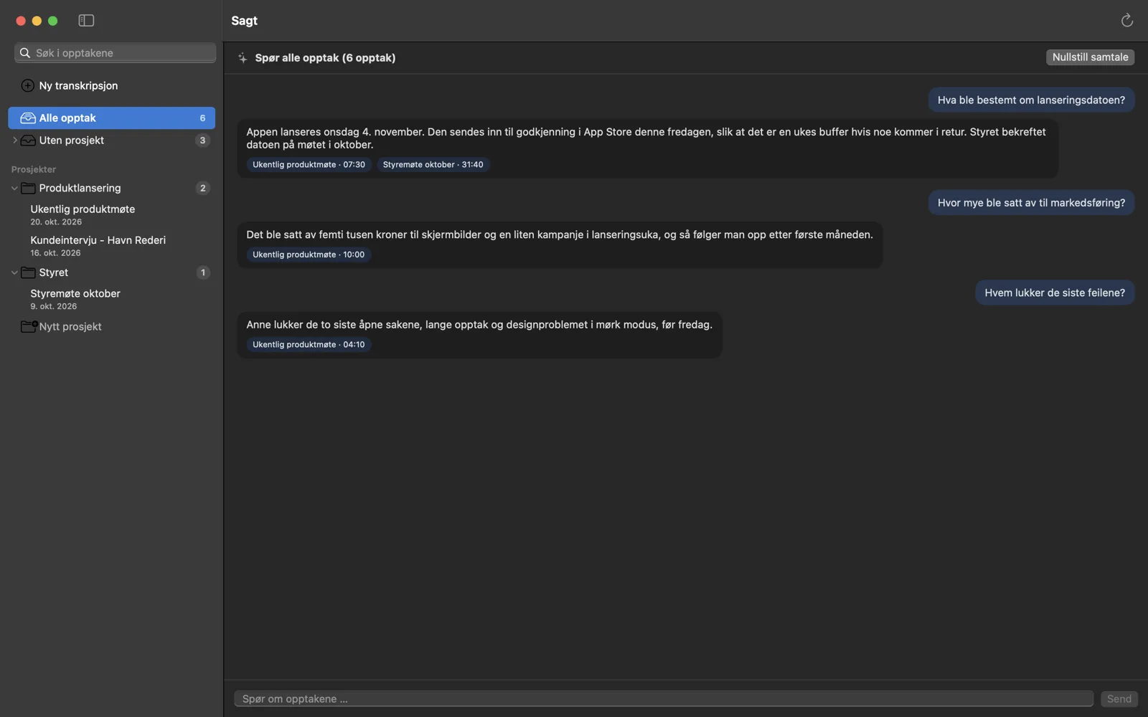Image resolution: width=1148 pixels, height=717 pixels.
Task: Click the Prosjekter section label
Action: 34,169
